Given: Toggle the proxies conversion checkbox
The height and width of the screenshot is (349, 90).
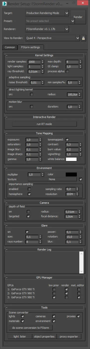Looking at the screenshot, I should tap(78, 316).
